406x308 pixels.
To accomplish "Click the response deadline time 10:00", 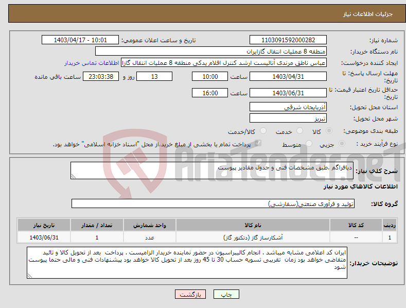I will click(x=210, y=76).
